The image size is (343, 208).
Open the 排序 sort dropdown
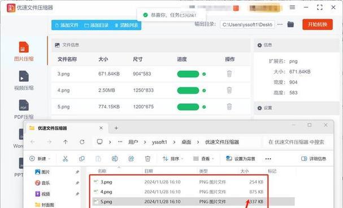click(x=173, y=159)
